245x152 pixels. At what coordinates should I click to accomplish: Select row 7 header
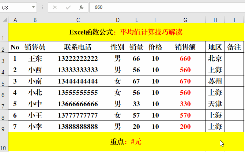[4, 104]
